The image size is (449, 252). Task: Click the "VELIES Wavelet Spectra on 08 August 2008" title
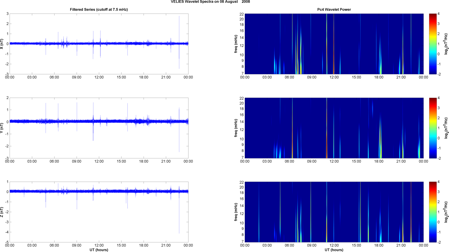(210, 2)
